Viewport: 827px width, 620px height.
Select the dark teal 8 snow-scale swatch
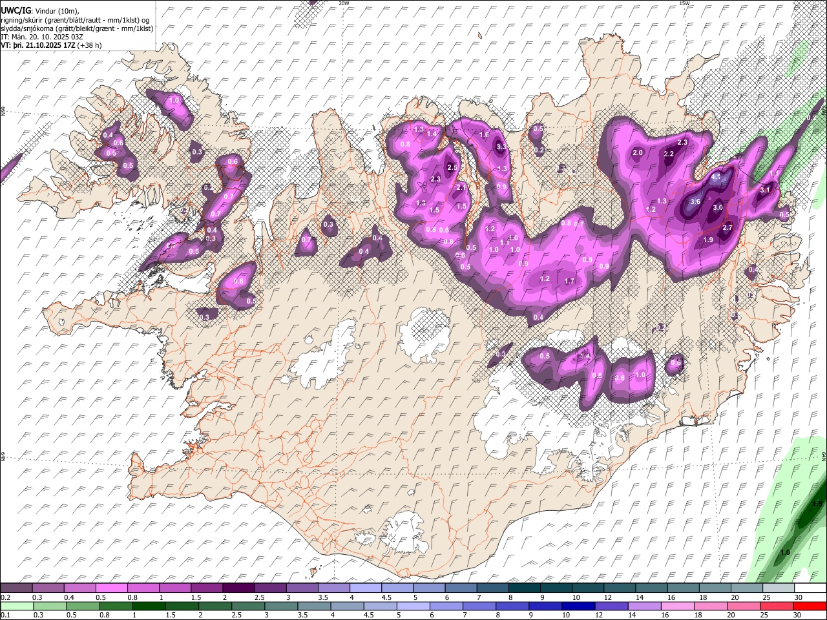coord(525,588)
